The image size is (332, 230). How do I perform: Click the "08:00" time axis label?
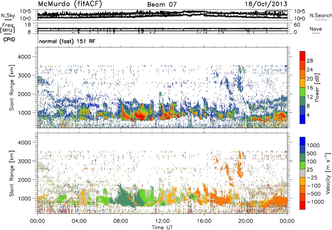pos(121,221)
